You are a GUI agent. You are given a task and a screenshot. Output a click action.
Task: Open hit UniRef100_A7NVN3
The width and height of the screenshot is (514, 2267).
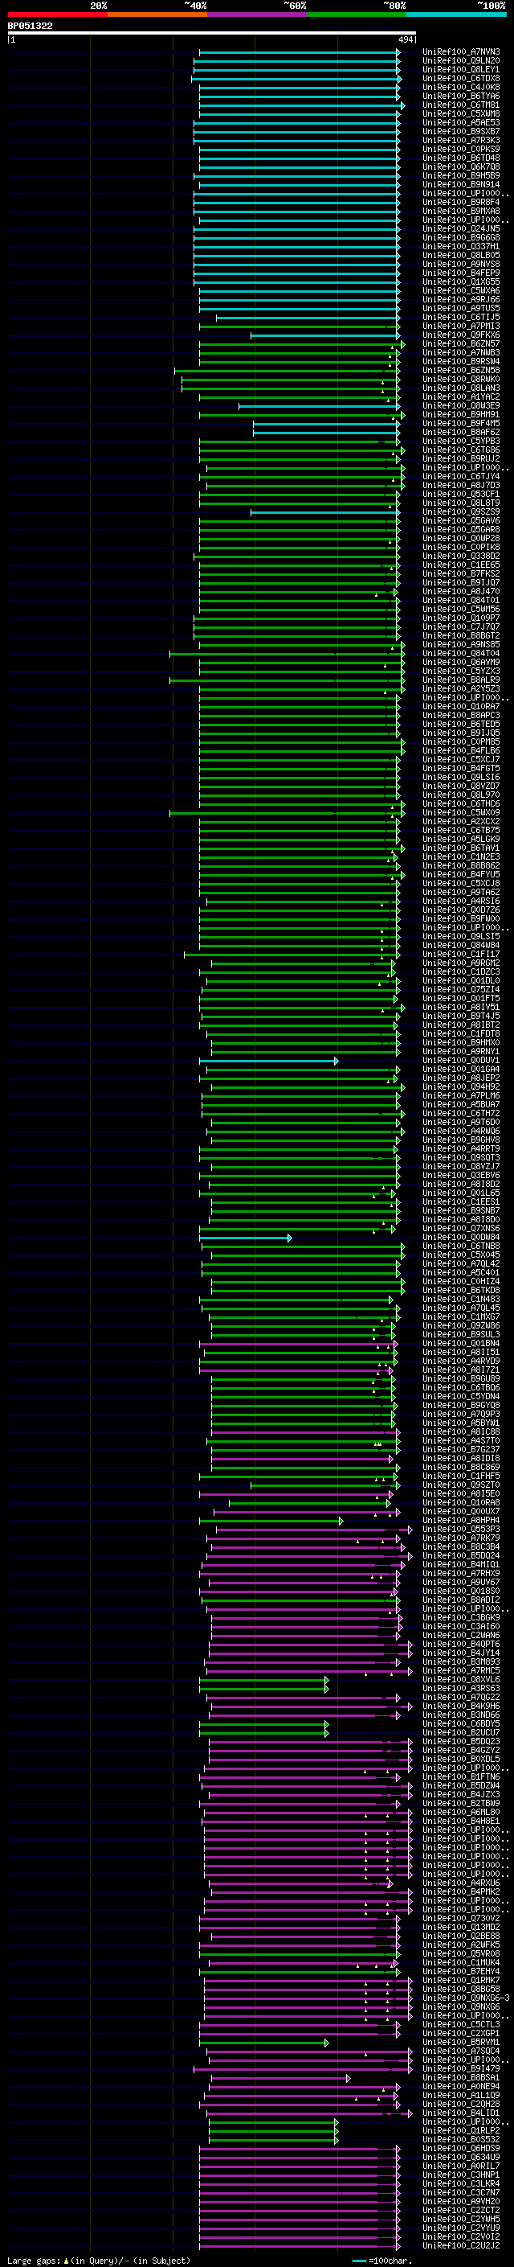coord(461,52)
